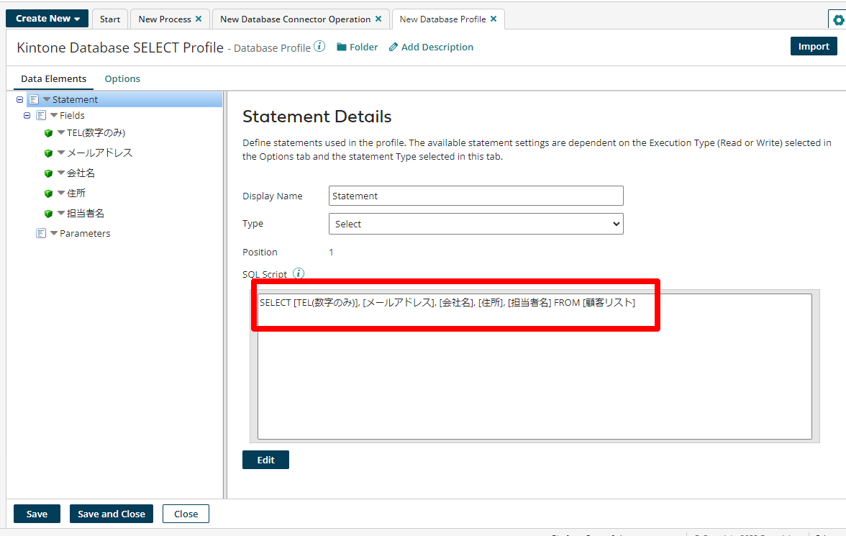Click green cube icon for TEL(数字のみ)
This screenshot has width=846, height=536.
coord(49,133)
